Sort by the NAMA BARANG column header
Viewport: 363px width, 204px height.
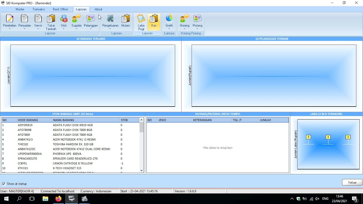click(x=86, y=120)
